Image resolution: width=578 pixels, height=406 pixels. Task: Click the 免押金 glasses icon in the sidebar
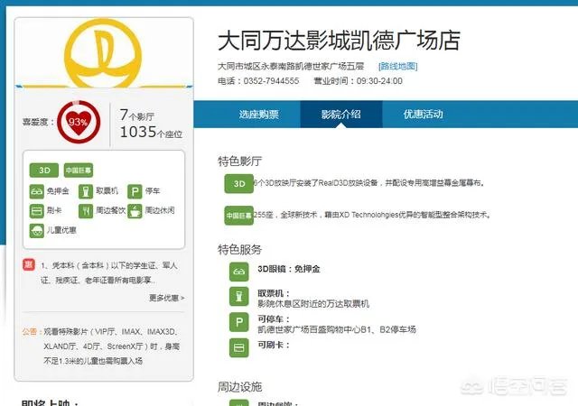click(x=36, y=191)
